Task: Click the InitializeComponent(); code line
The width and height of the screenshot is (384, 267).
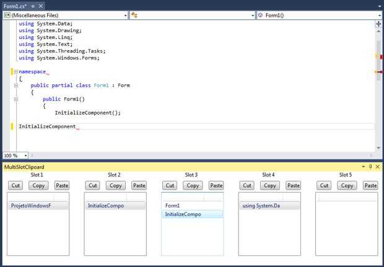Action: (x=88, y=113)
